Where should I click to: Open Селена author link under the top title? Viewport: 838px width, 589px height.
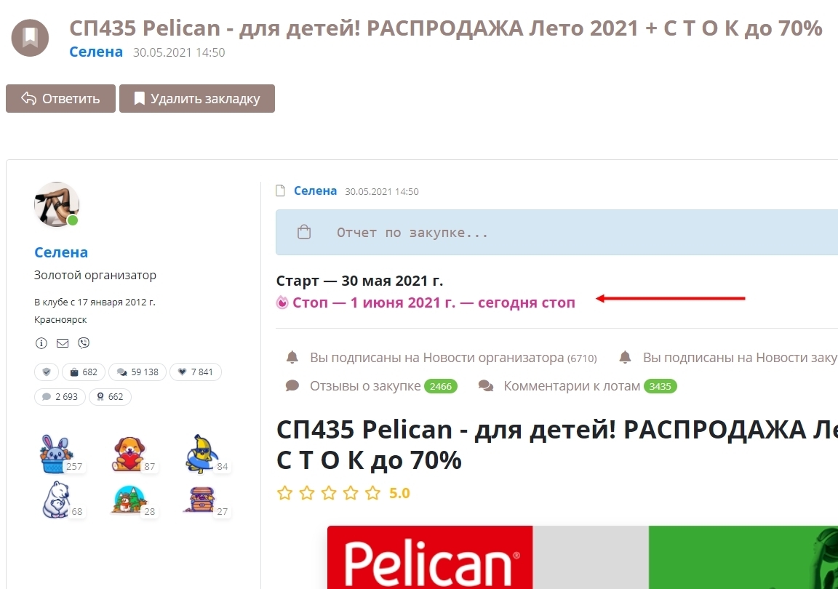[96, 52]
